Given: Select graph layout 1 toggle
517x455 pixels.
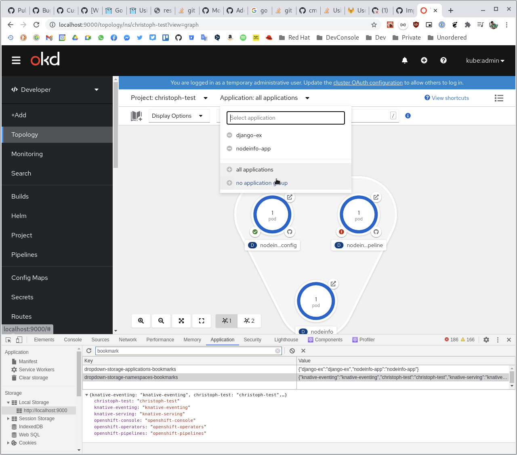Looking at the screenshot, I should 227,321.
